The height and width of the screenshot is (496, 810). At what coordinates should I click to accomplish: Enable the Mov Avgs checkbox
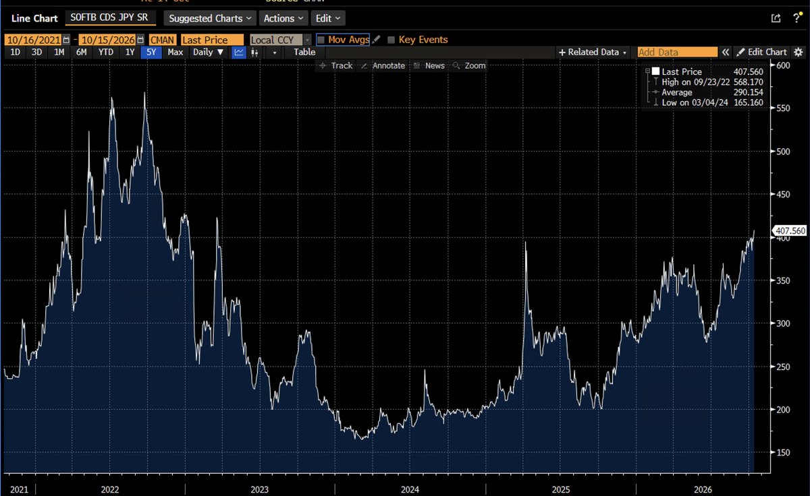[x=321, y=40]
